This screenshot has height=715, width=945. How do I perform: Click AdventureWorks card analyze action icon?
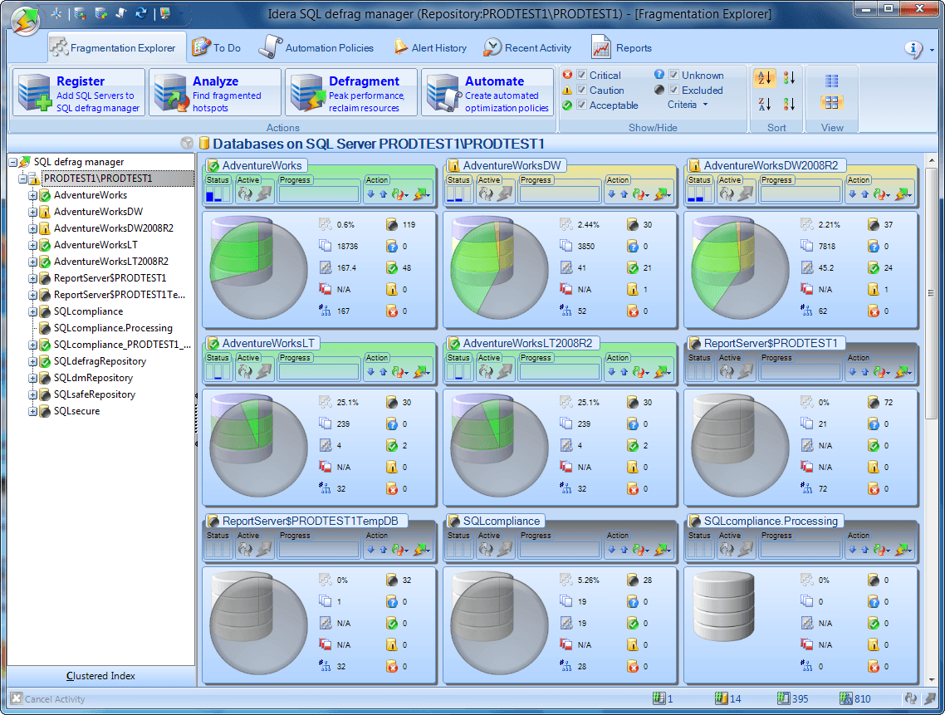point(399,194)
